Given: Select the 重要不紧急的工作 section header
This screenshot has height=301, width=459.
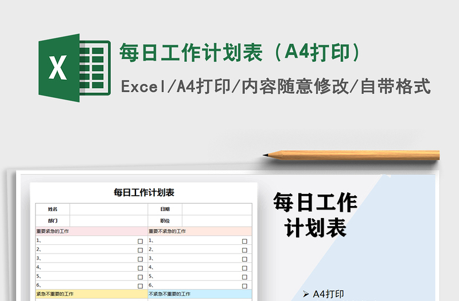Looking at the screenshot, I should 200,231.
